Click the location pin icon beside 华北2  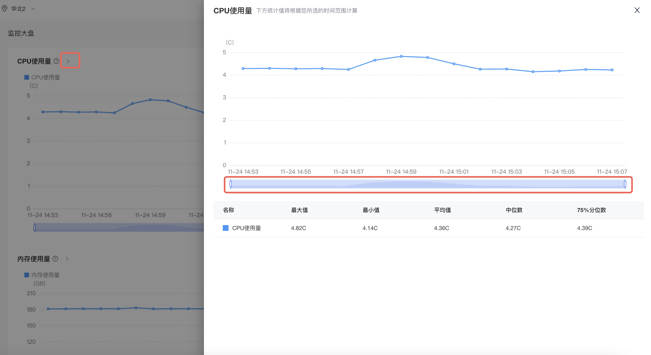(4, 9)
